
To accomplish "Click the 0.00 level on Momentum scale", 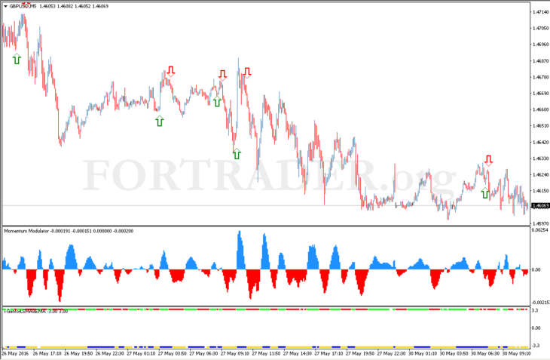I will pos(536,269).
